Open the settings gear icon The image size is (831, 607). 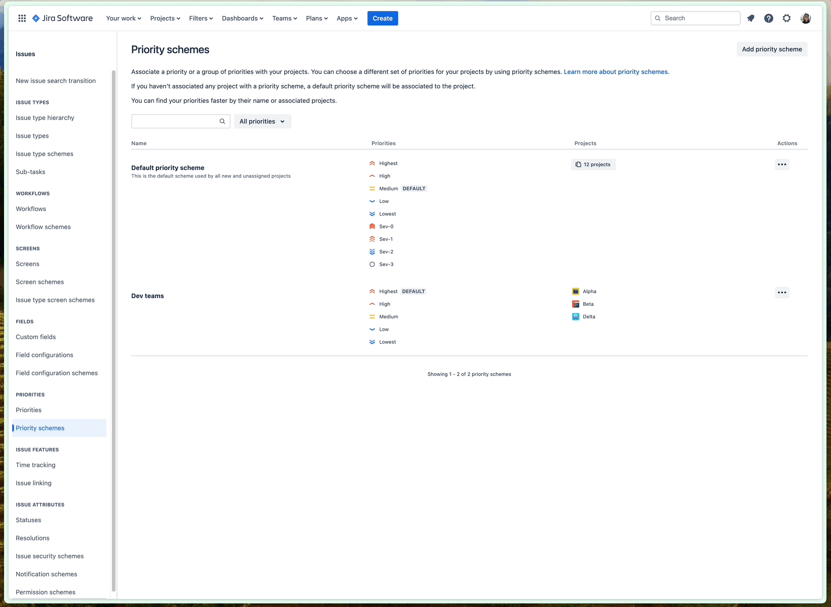point(787,18)
